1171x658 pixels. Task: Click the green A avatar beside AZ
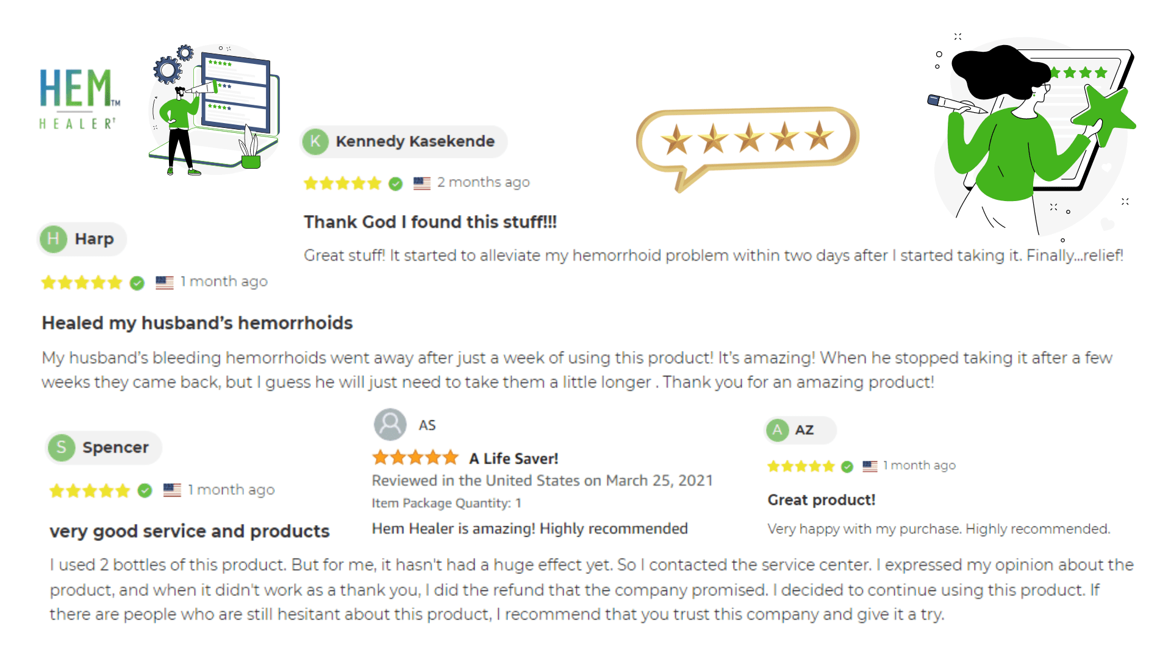tap(777, 430)
